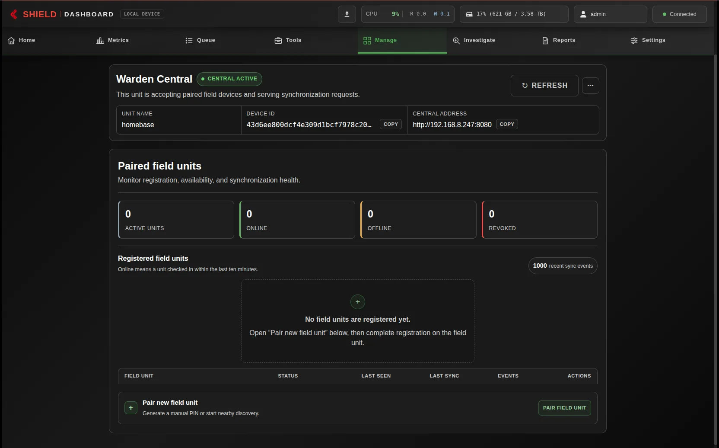Click the Metrics bar chart icon

tap(100, 41)
